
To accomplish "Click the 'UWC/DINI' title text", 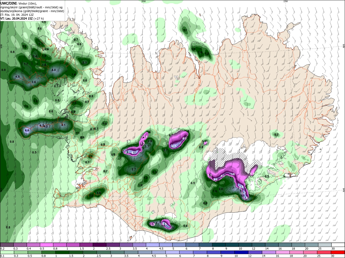I will pos(8,3).
